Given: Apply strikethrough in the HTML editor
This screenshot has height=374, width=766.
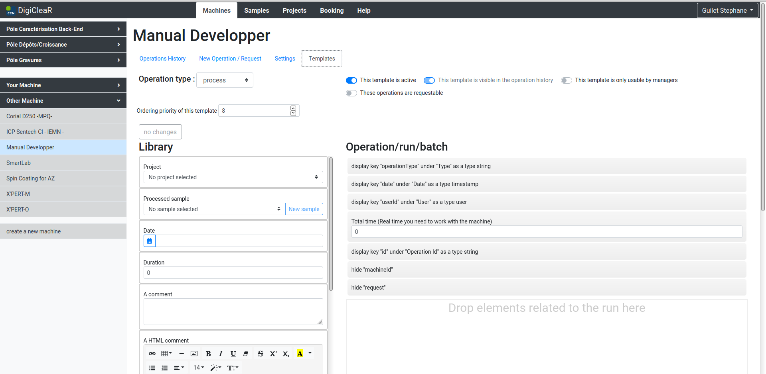Looking at the screenshot, I should [261, 354].
